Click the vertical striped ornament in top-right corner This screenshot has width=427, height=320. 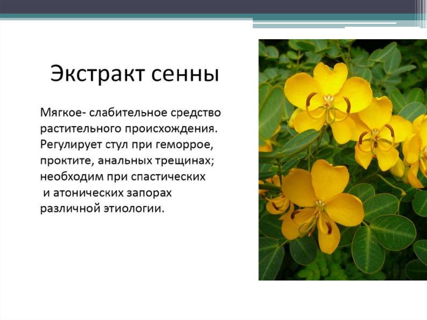(x=421, y=13)
